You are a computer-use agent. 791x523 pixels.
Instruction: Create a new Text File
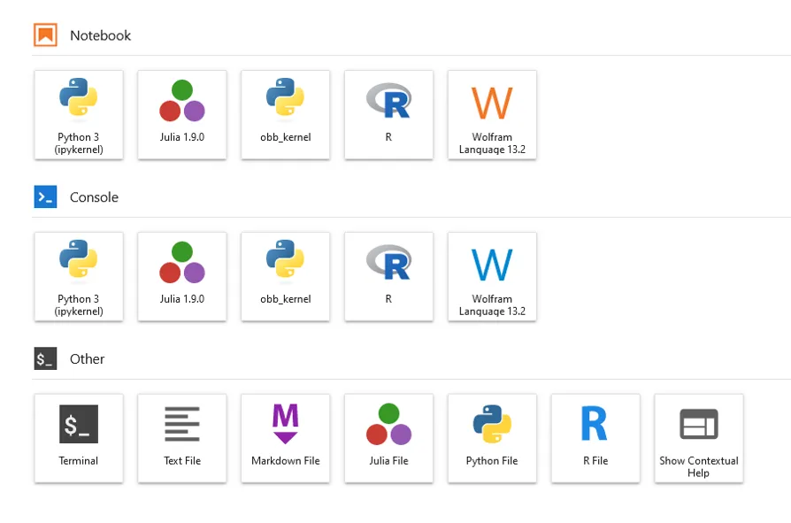tap(182, 439)
